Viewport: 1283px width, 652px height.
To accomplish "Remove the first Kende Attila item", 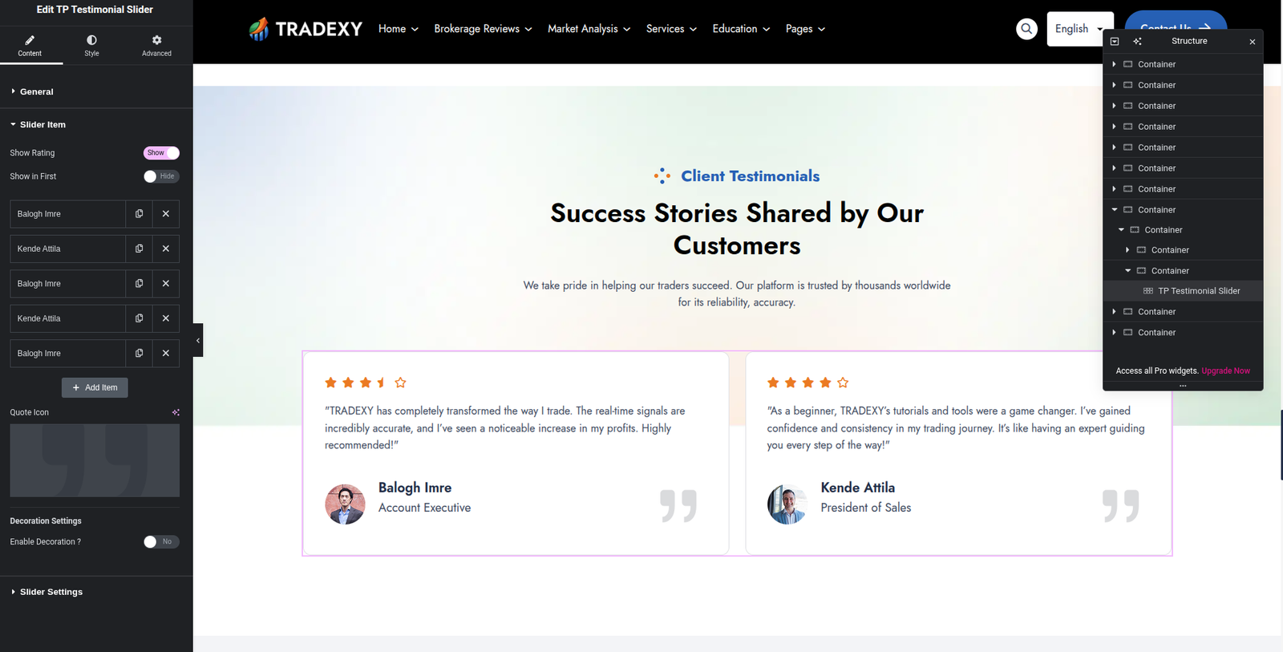I will coord(166,249).
